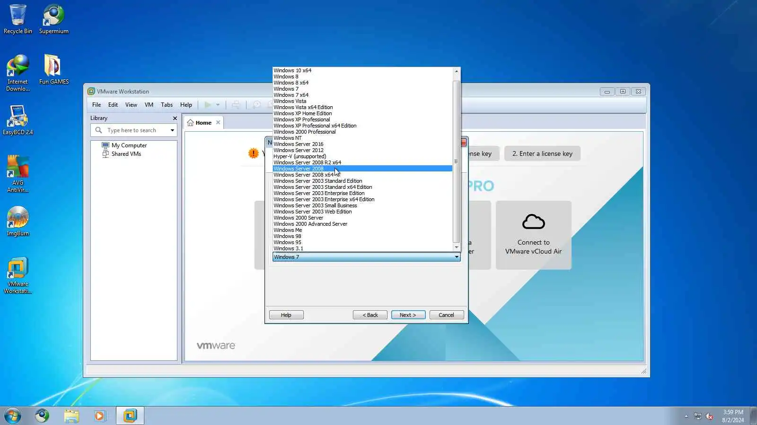
Task: Click the dropdown list's scroll up arrow
Action: [457, 71]
